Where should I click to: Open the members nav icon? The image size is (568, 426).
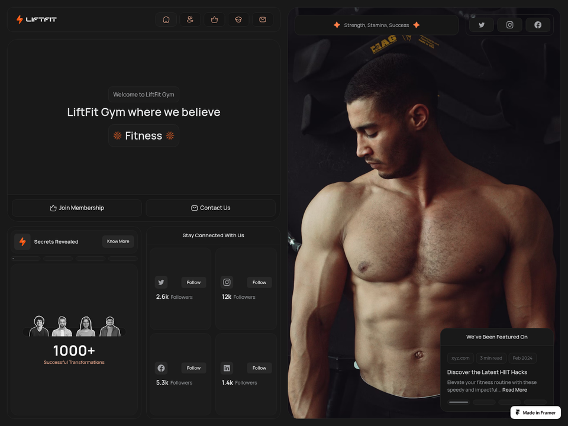(x=190, y=20)
